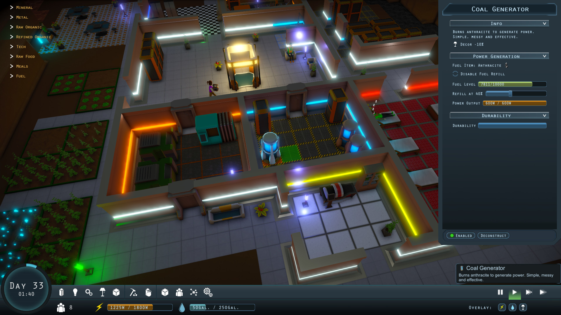This screenshot has height=315, width=561.
Task: Set game to fastest triple speed
Action: [543, 292]
